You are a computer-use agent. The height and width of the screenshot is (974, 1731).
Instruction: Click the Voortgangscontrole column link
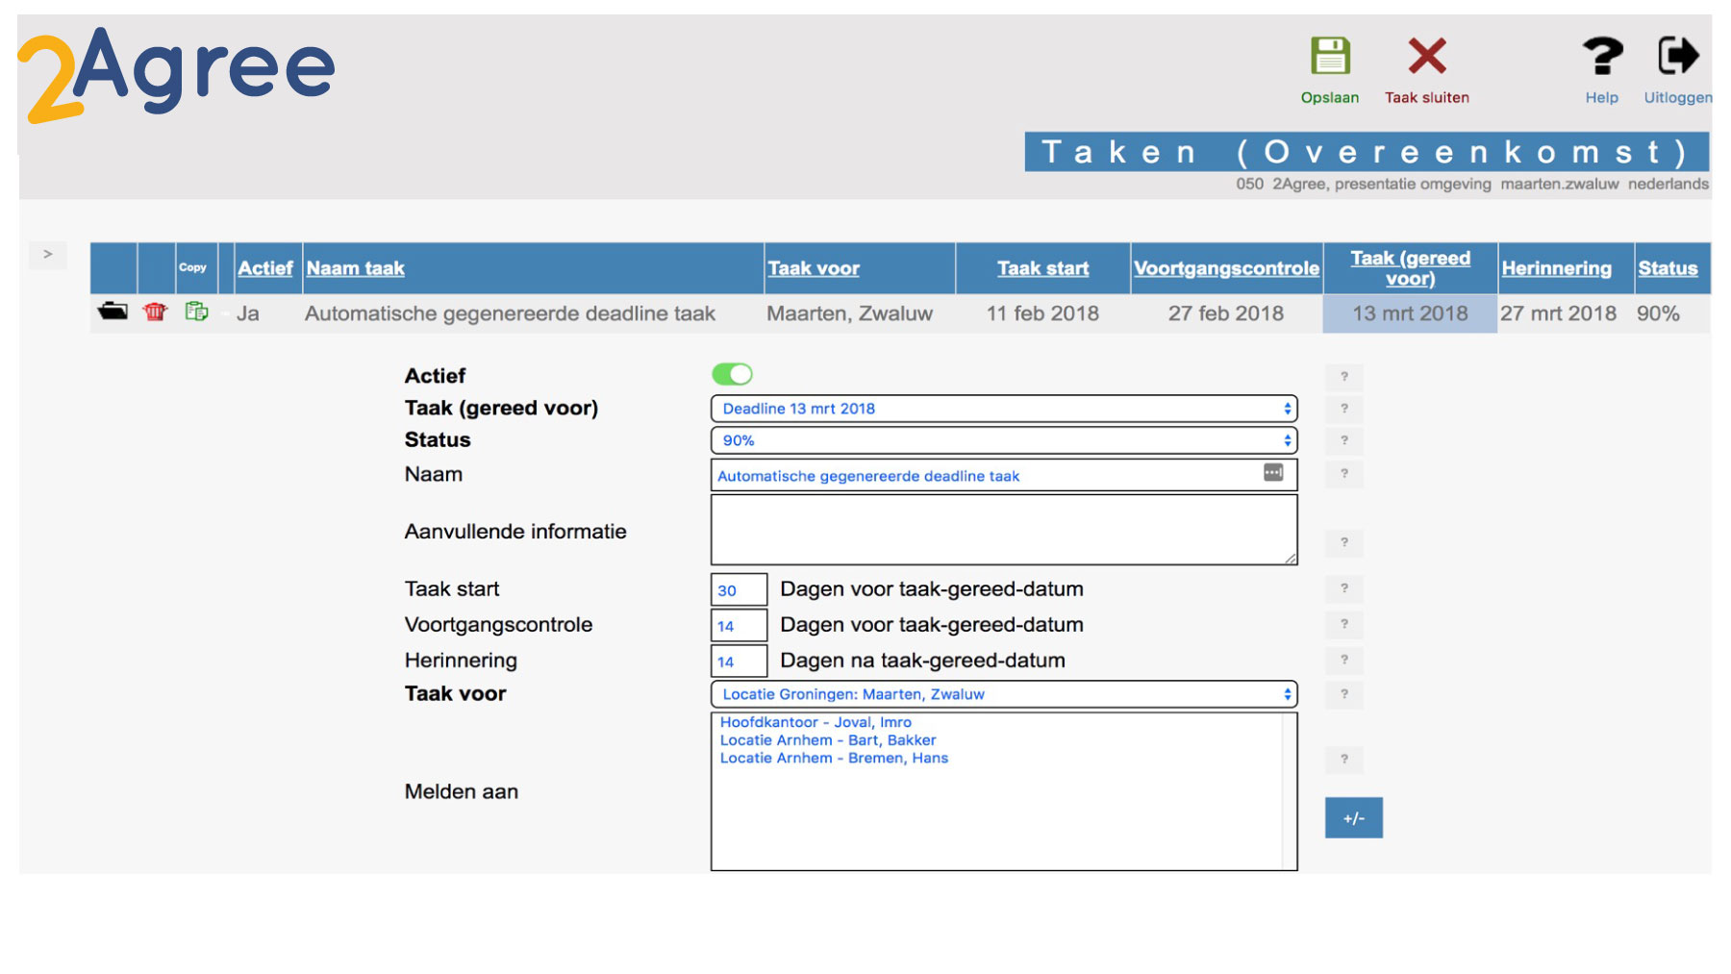1227,268
